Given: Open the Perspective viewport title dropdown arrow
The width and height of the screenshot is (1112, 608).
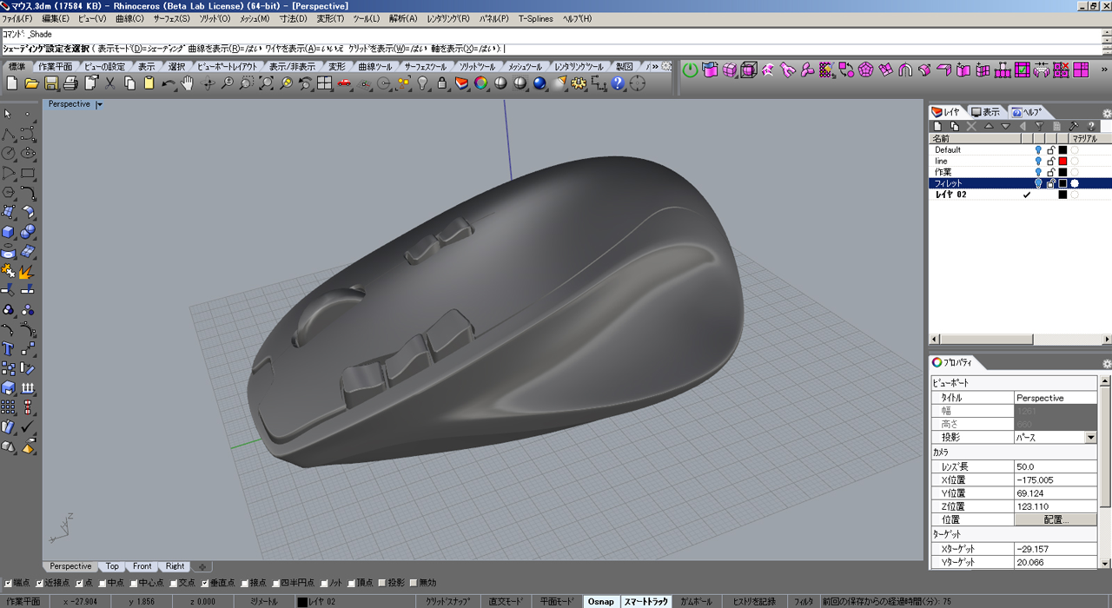Looking at the screenshot, I should [x=99, y=104].
